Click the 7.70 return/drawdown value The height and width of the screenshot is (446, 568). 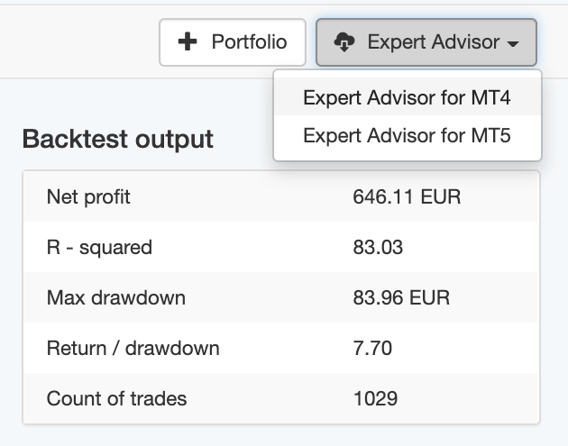coord(372,348)
